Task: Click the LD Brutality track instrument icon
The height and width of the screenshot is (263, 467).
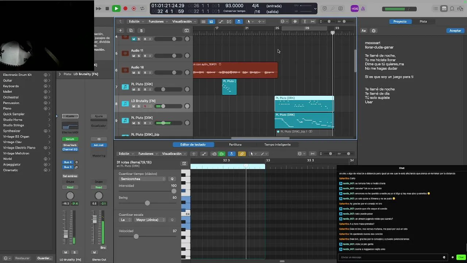Action: click(x=125, y=104)
